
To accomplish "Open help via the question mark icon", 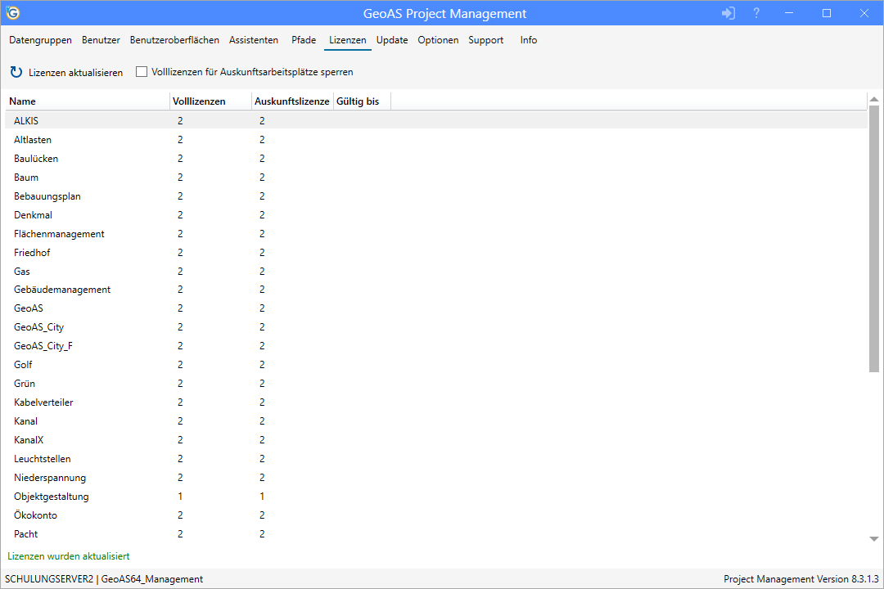I will pyautogui.click(x=756, y=13).
